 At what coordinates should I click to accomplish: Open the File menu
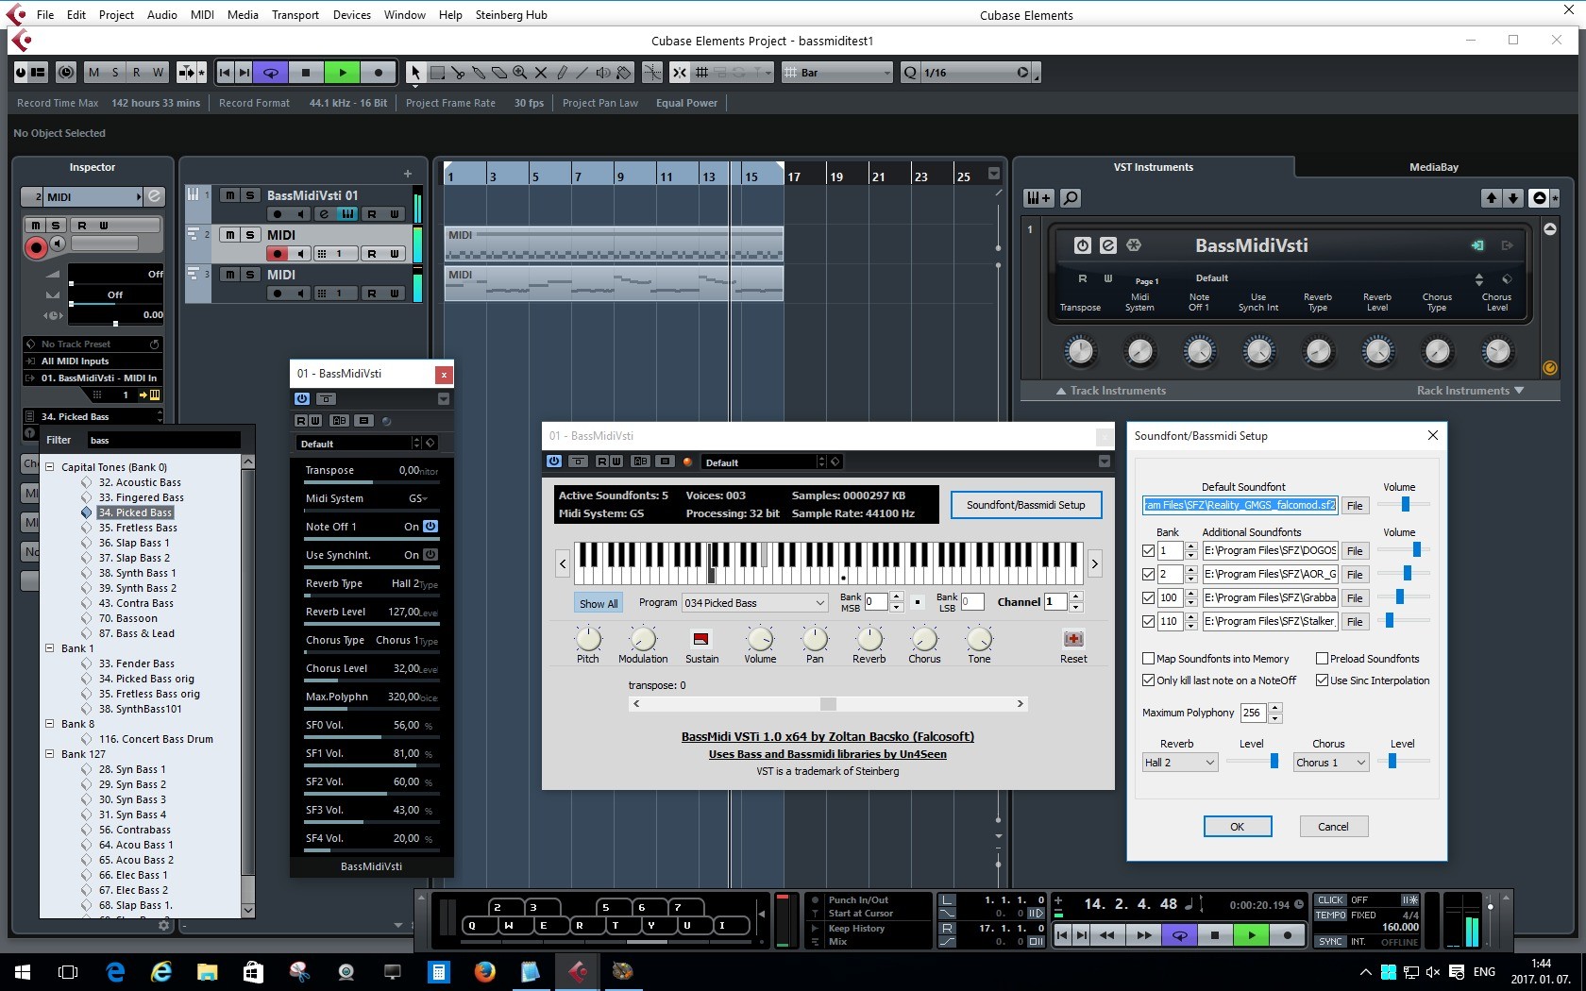(45, 15)
